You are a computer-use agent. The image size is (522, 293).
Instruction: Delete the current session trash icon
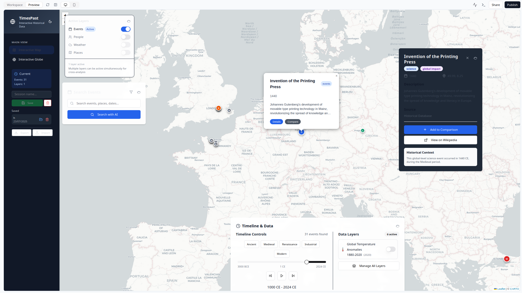(x=48, y=103)
